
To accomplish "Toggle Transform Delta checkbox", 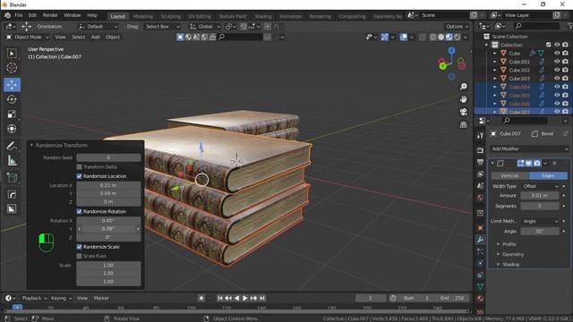I will (x=80, y=167).
